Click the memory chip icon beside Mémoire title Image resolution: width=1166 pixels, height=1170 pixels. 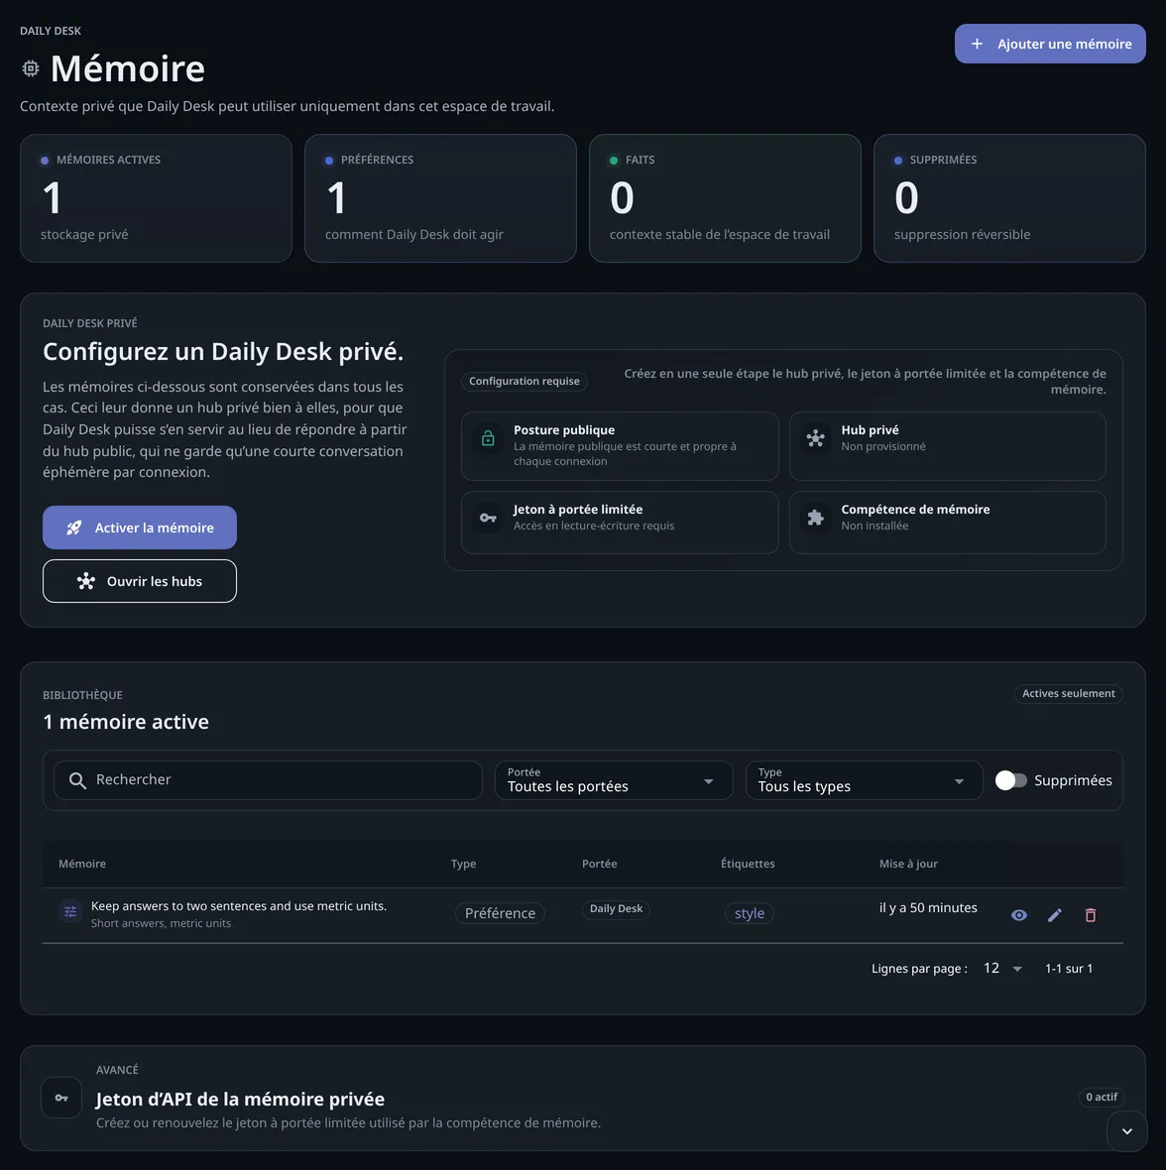pos(30,68)
